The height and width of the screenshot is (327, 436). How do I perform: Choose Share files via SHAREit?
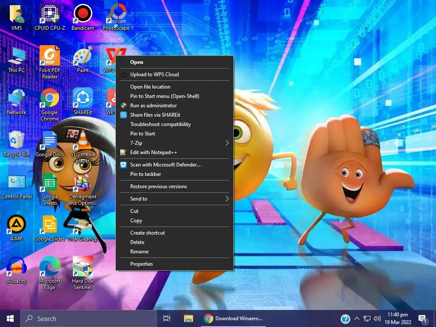click(174, 115)
